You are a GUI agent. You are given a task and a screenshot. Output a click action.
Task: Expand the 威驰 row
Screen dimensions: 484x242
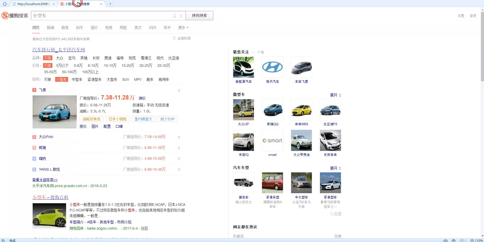tap(179, 148)
